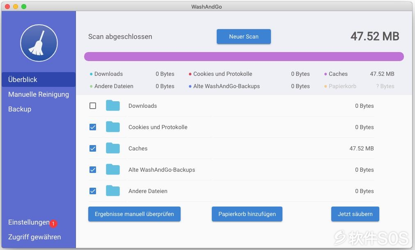This screenshot has height=250, width=415.
Task: Click the 47.52 MB total size heading
Action: tap(375, 36)
